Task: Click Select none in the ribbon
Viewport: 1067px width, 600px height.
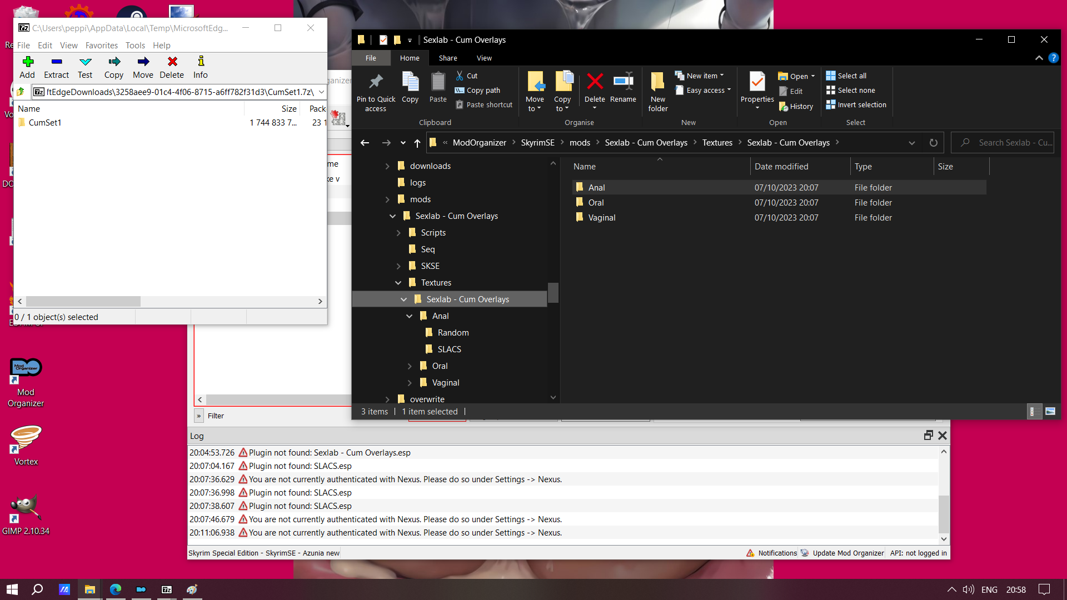Action: click(x=851, y=90)
